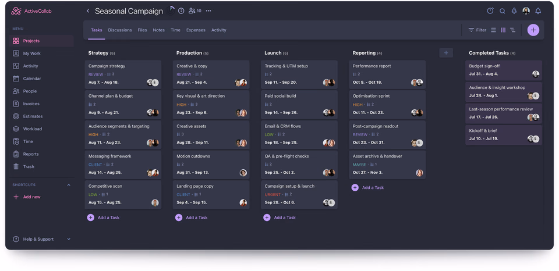559x271 pixels.
Task: Expand the Help & Support menu
Action: [42, 240]
